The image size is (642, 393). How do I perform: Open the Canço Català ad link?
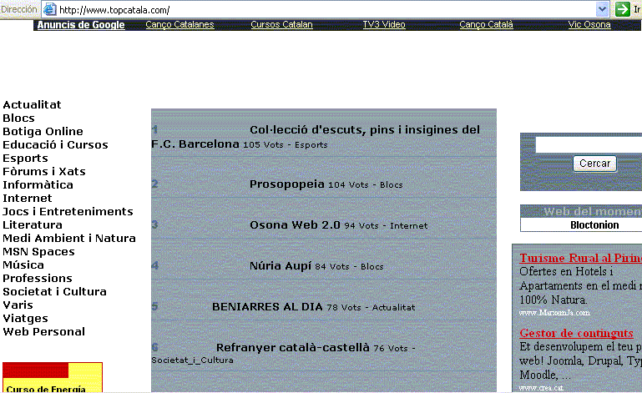click(x=486, y=24)
